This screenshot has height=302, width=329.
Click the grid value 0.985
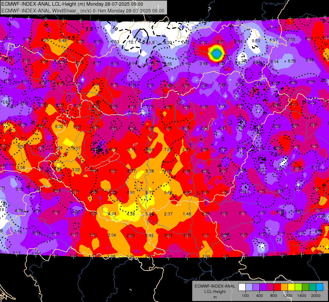tap(263, 255)
